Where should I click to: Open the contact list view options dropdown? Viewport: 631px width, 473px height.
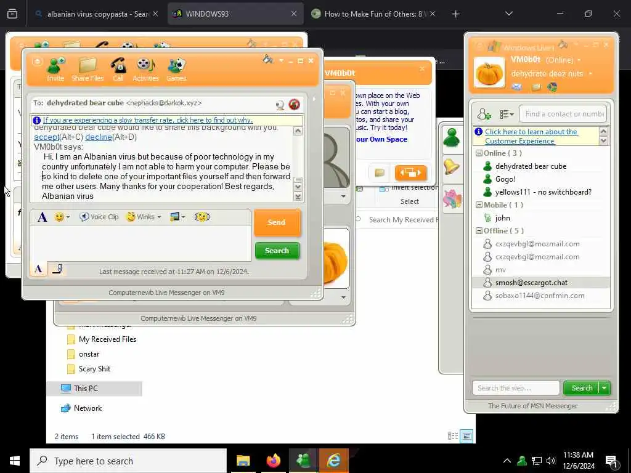(x=507, y=115)
